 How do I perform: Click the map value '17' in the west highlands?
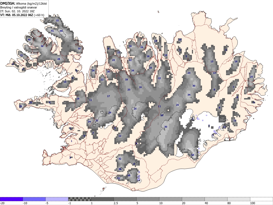(108, 96)
